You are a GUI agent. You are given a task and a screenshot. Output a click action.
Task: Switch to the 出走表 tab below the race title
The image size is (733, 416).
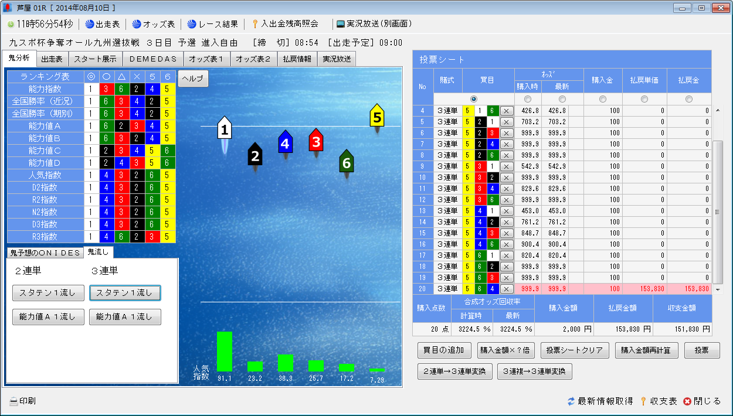pos(52,59)
